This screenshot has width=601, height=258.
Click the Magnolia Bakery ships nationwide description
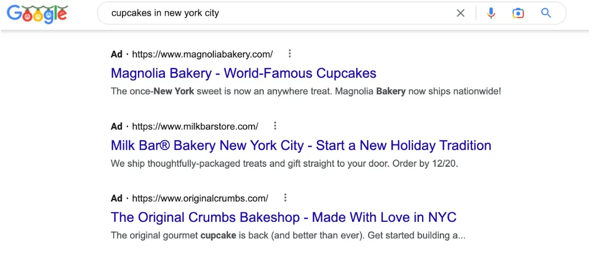point(306,91)
